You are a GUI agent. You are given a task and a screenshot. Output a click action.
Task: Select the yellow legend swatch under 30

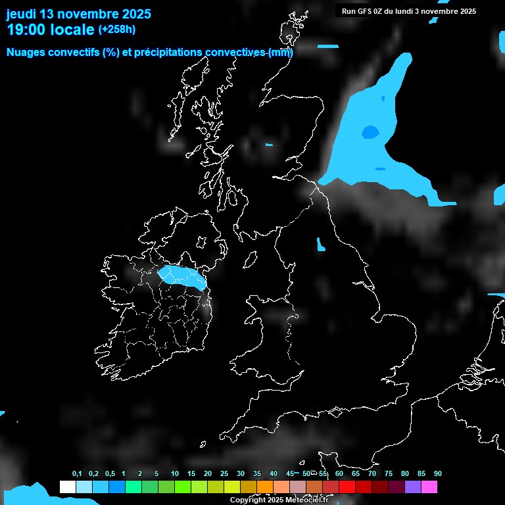pyautogui.click(x=232, y=487)
